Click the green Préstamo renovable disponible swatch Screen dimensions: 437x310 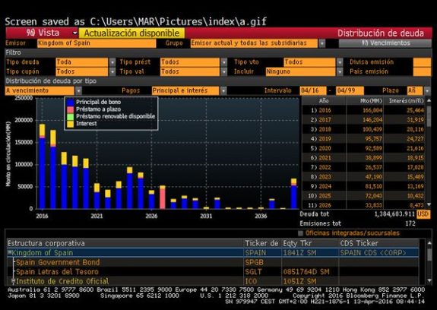pos(71,116)
